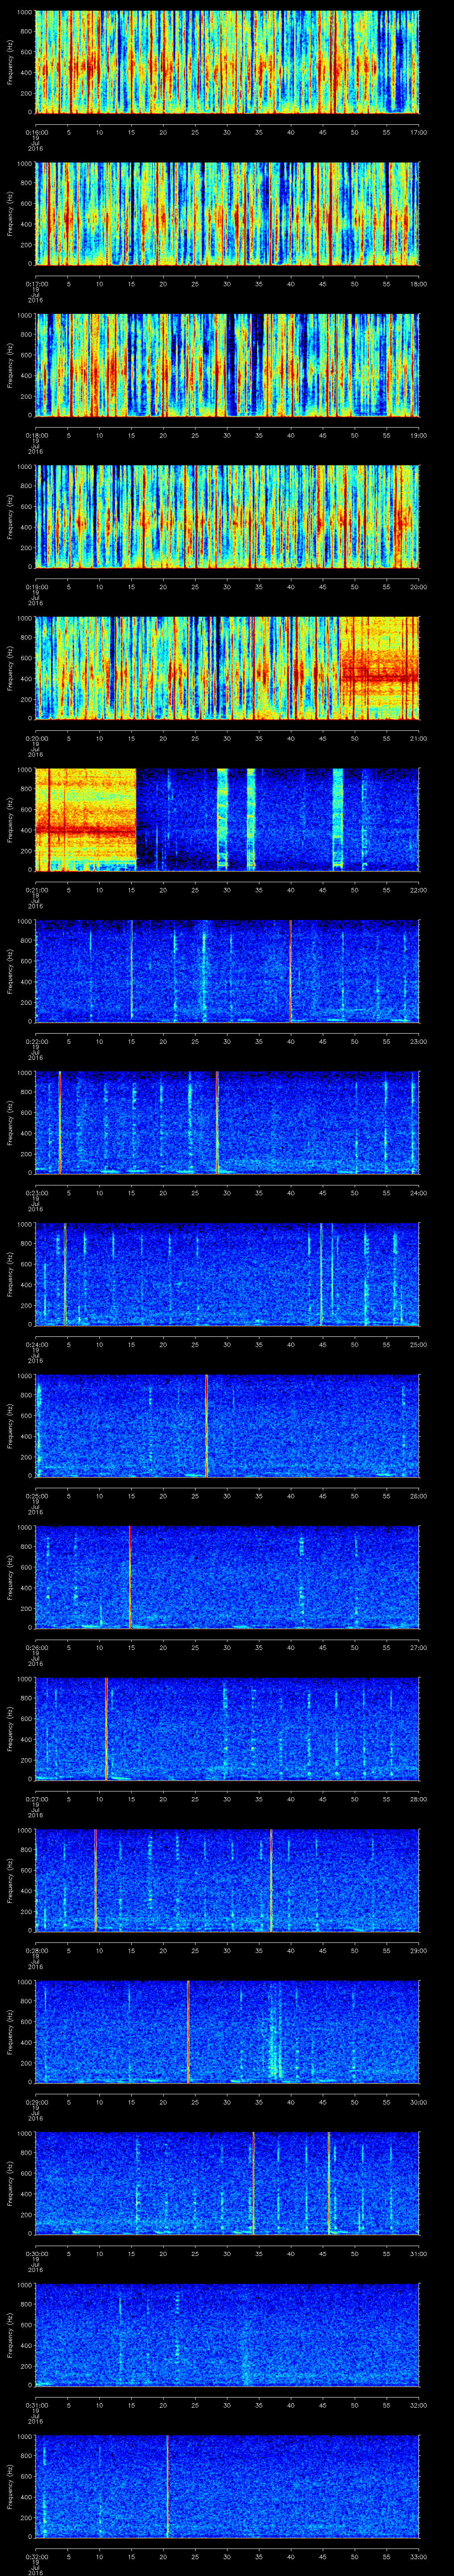Click the "30" seconds tick under the 0:20:00 panel
The height and width of the screenshot is (2576, 454).
click(x=227, y=738)
